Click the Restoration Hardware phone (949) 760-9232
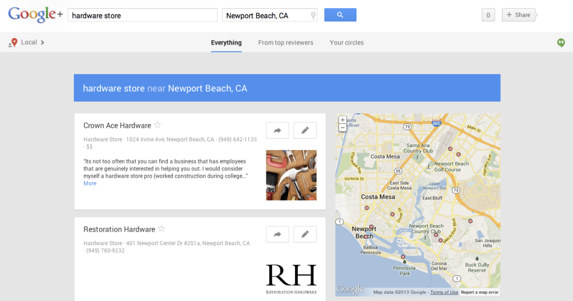This screenshot has width=573, height=301. [x=105, y=251]
